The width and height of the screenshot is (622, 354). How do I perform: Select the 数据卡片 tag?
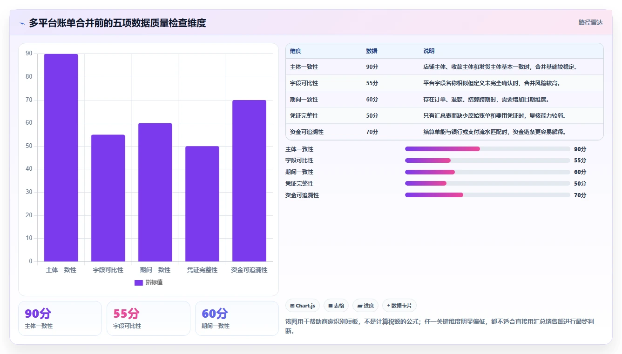pos(399,306)
